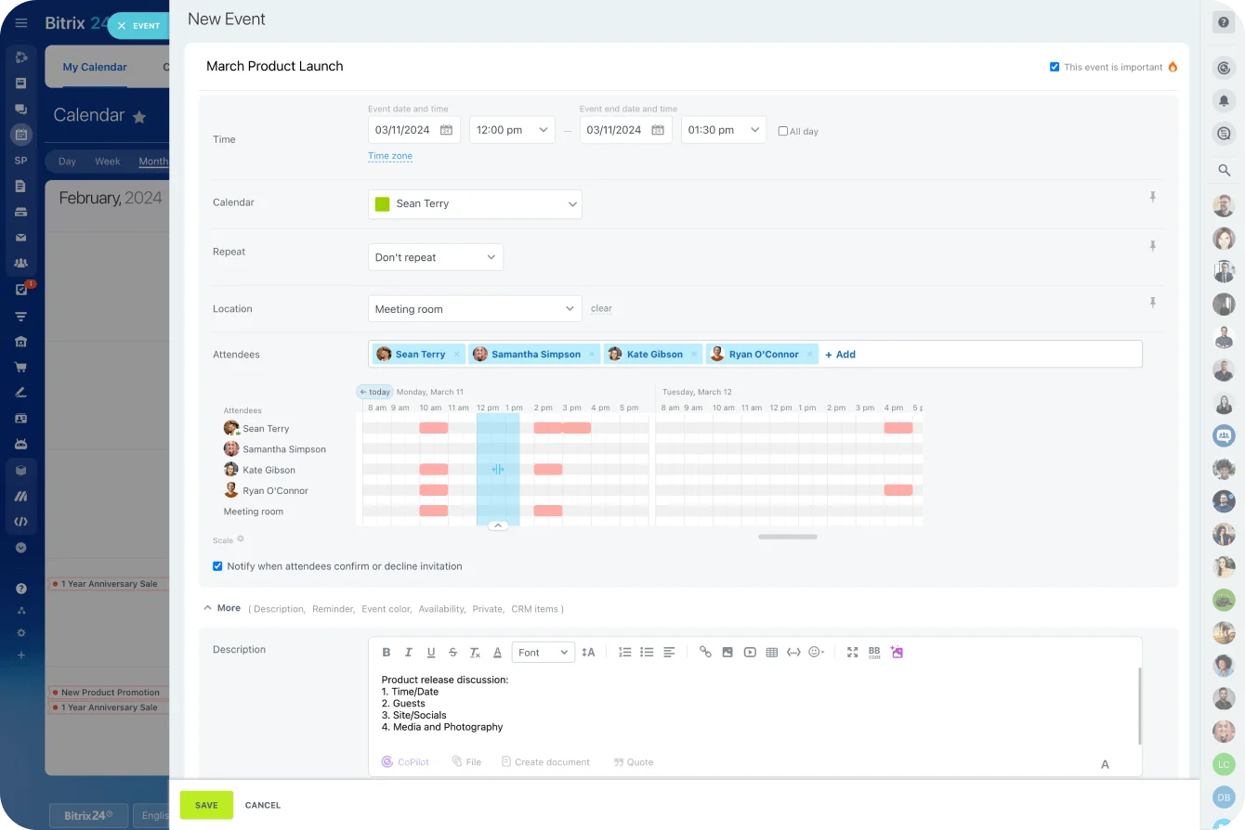Remove Kate Gibson from attendees

tap(692, 354)
